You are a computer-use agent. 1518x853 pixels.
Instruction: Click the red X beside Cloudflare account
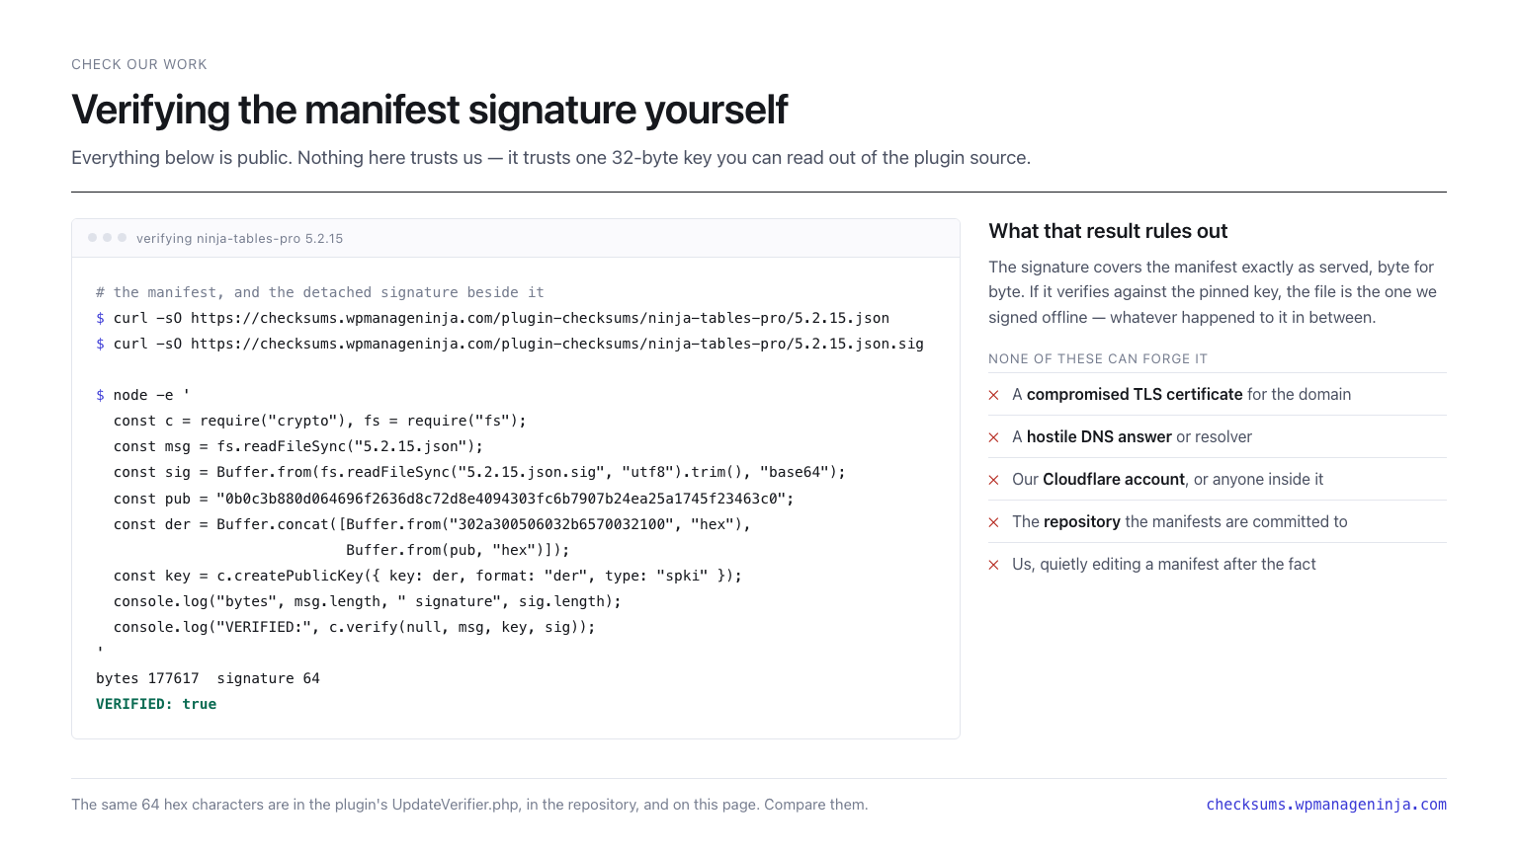pyautogui.click(x=994, y=480)
